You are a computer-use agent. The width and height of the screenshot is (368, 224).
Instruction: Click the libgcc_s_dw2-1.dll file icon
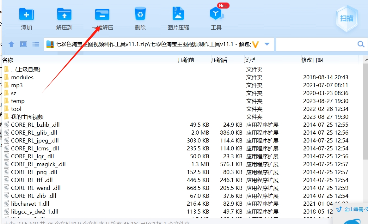point(7,211)
